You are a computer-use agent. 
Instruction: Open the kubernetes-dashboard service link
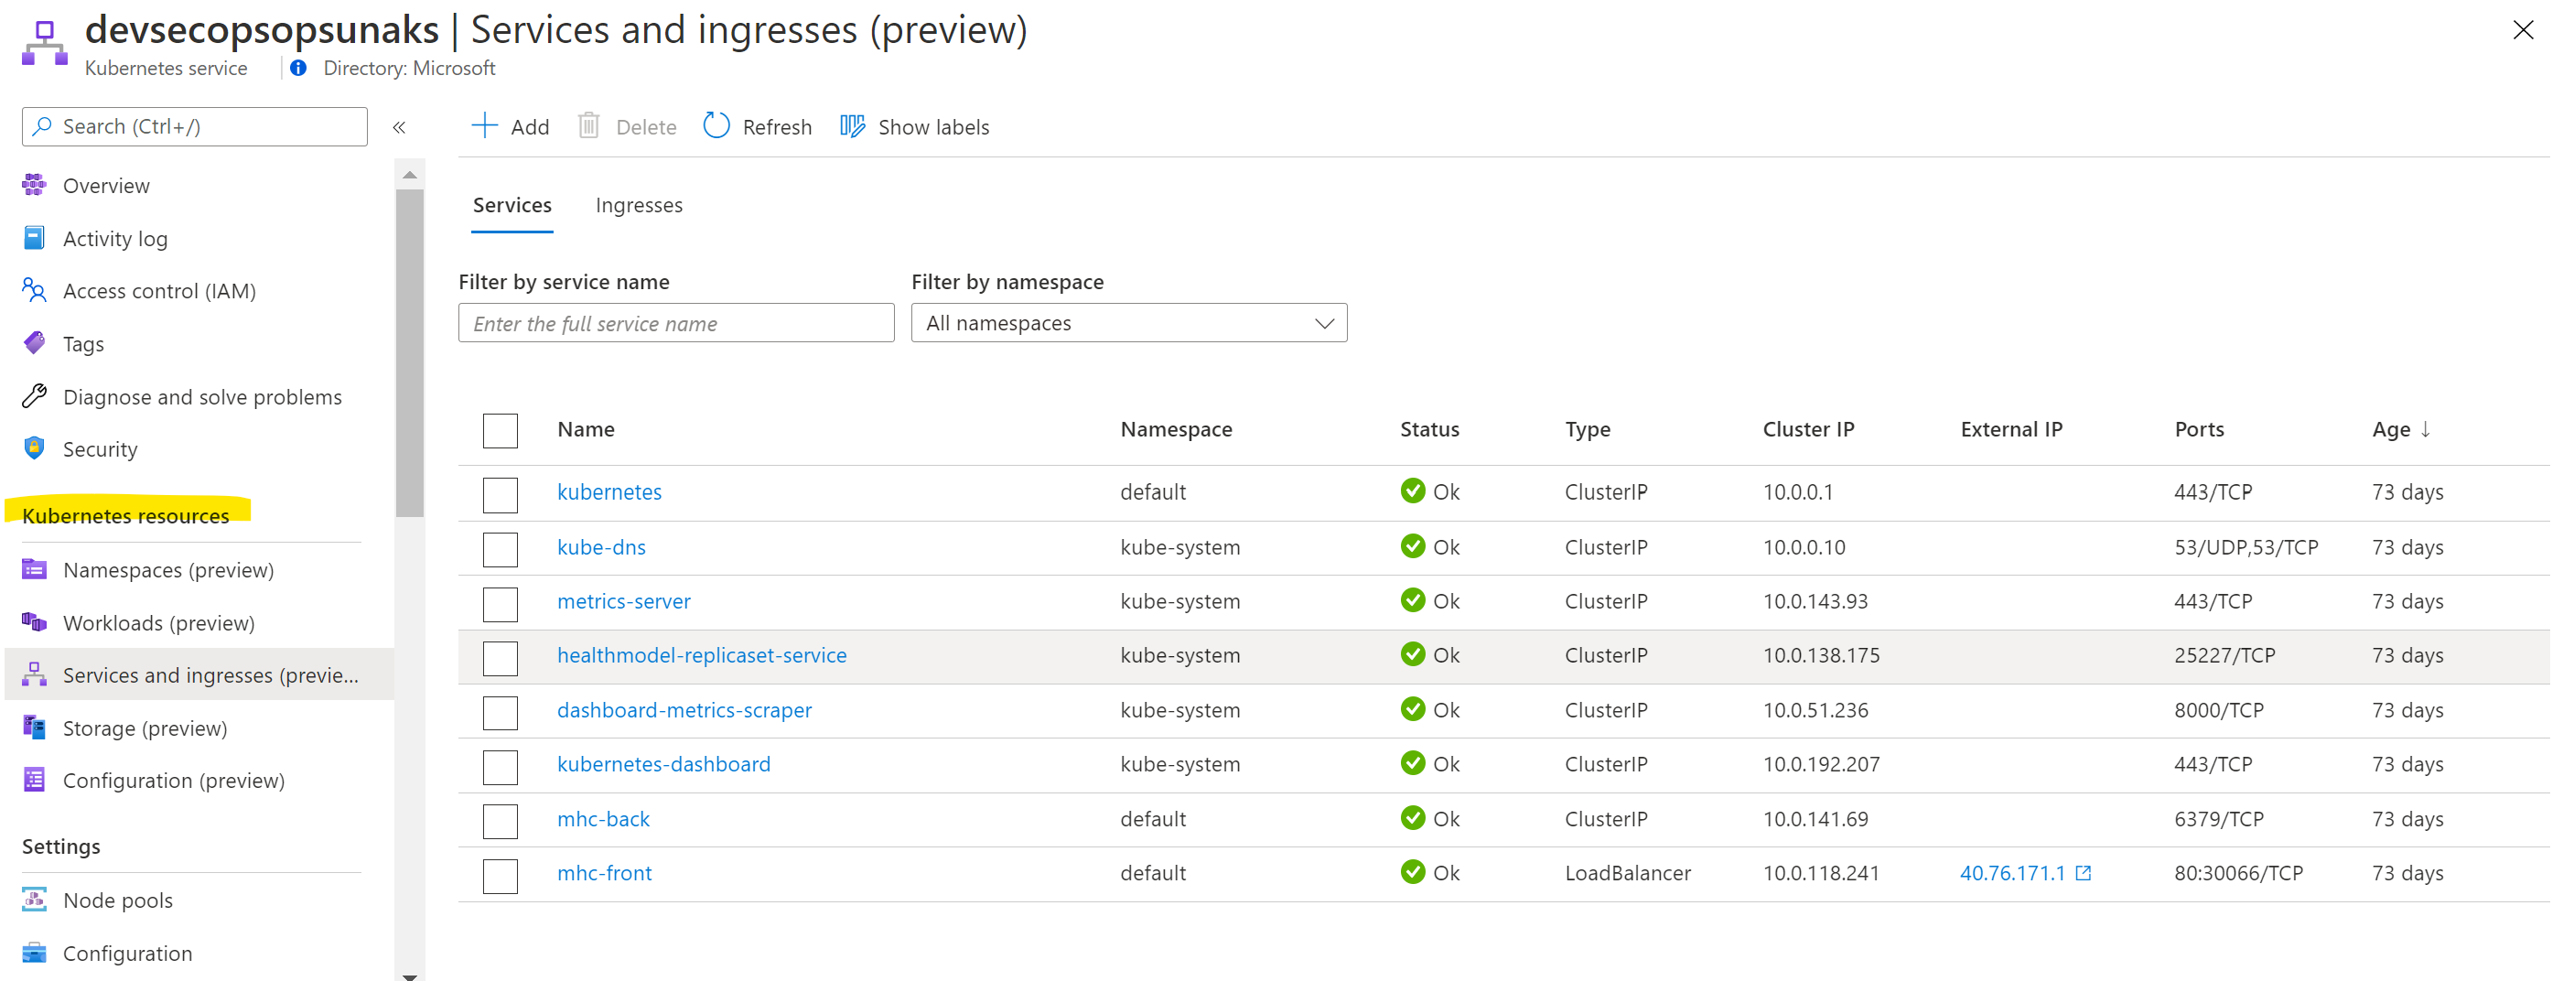click(663, 763)
